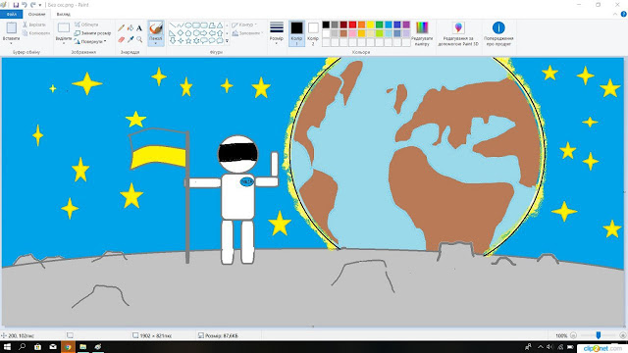Collapse the ribbon with chevron

[x=615, y=14]
